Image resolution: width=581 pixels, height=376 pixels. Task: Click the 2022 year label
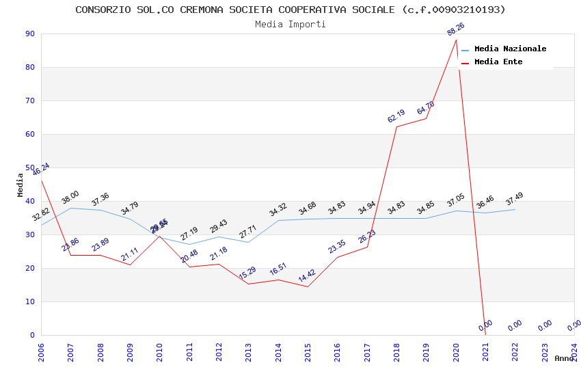click(x=515, y=352)
